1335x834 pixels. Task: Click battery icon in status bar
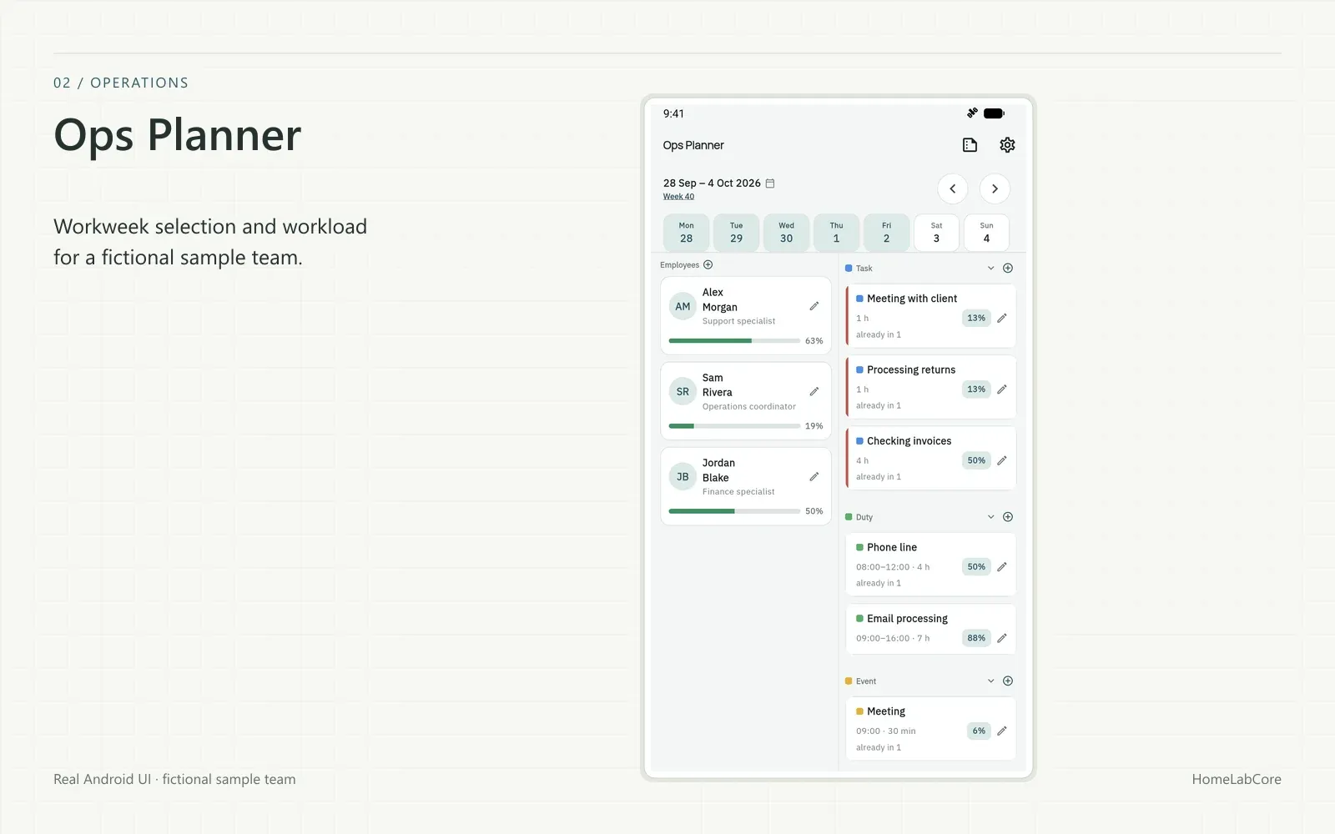[x=994, y=113]
